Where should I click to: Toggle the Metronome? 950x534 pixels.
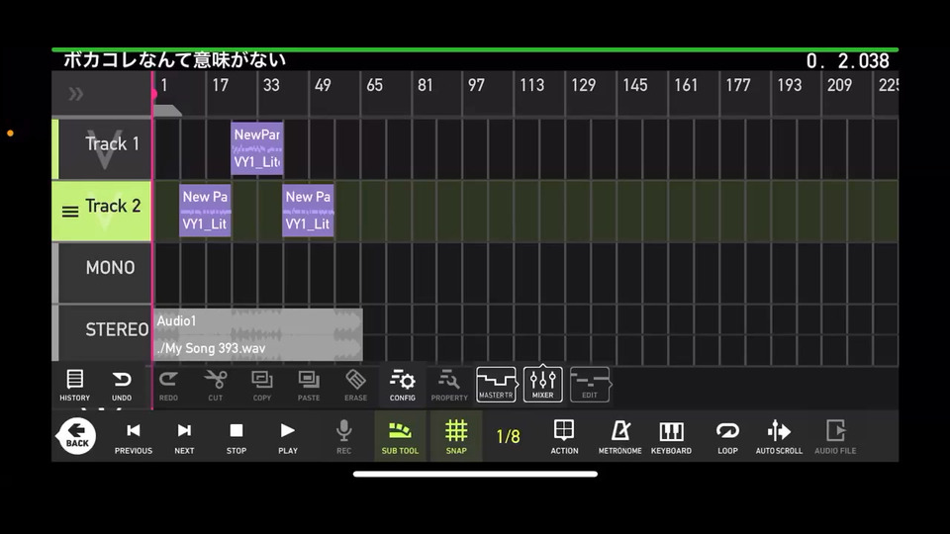(619, 438)
